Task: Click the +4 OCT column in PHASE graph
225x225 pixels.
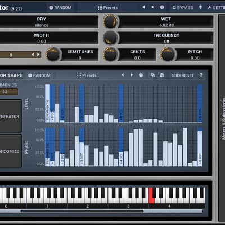Action: coord(121,147)
